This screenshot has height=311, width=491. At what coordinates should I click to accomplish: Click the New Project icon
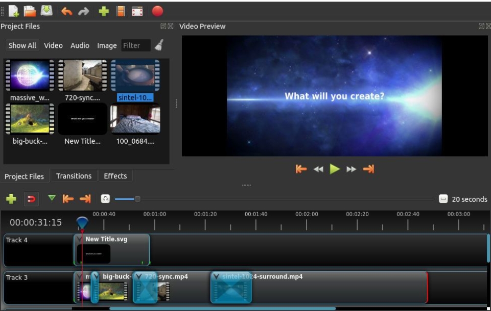[13, 11]
